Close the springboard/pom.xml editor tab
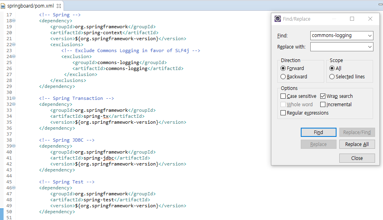Viewport: 383px width, 220px height. point(59,6)
